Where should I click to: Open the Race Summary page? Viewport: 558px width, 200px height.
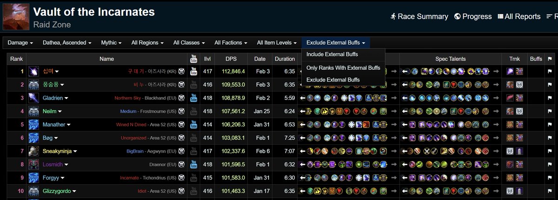(419, 16)
